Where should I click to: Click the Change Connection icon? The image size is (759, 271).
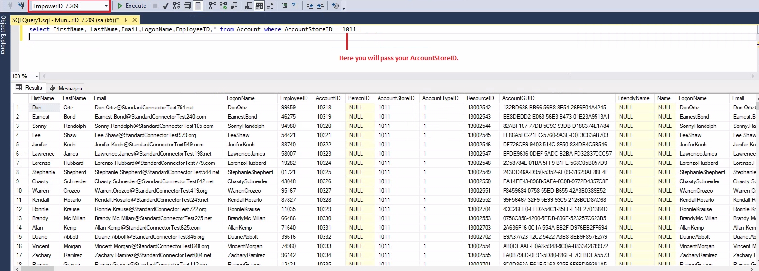tap(21, 6)
